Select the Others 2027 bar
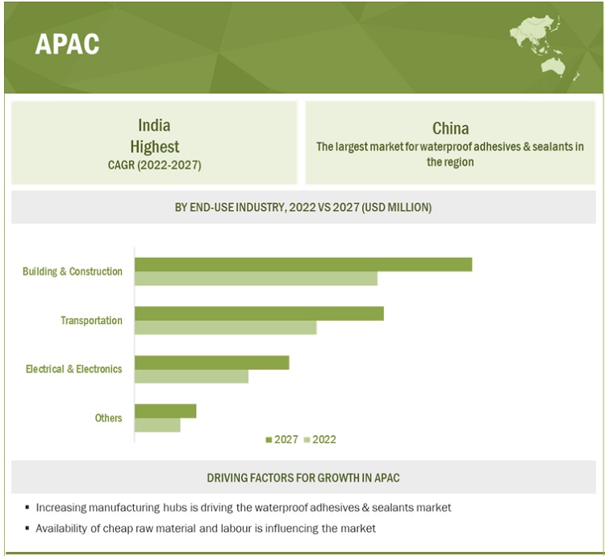 pyautogui.click(x=165, y=411)
